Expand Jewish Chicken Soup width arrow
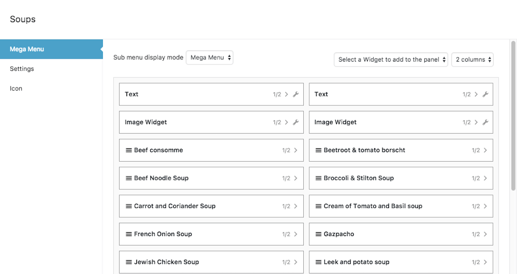The height and width of the screenshot is (274, 517). 296,262
